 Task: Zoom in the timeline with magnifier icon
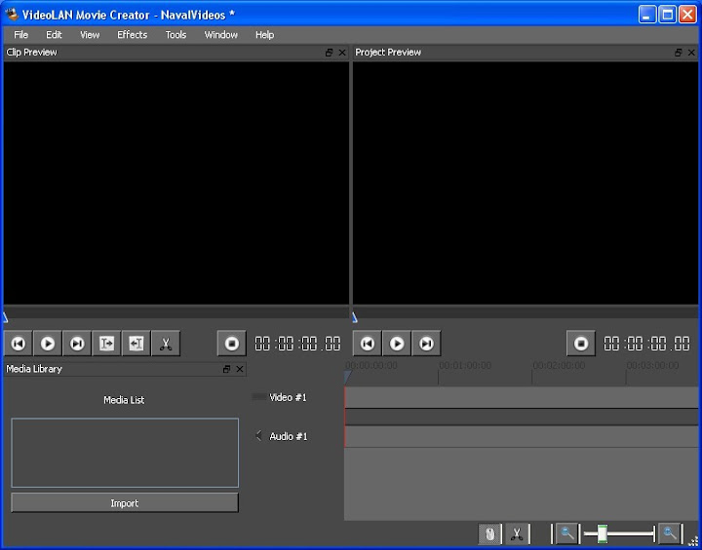(x=669, y=533)
